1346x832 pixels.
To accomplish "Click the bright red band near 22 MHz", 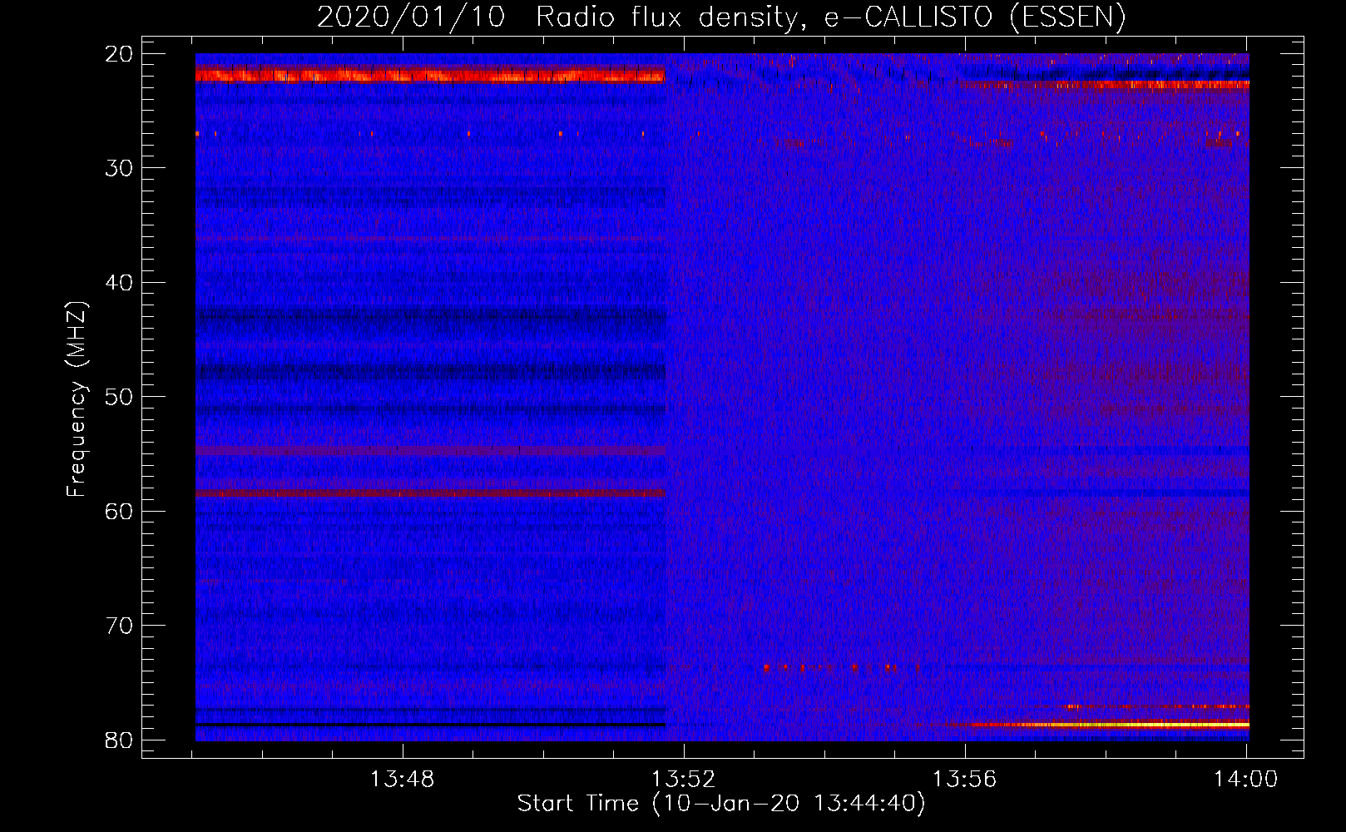I will click(430, 75).
